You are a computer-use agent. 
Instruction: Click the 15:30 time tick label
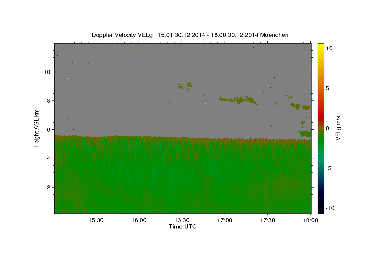pos(96,220)
